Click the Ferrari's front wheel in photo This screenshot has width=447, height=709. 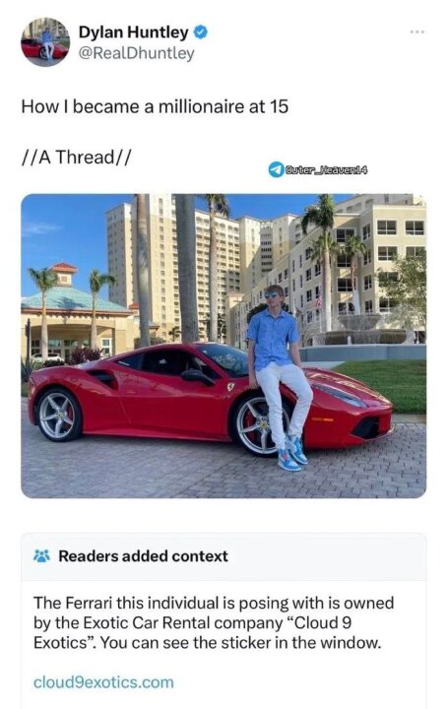pyautogui.click(x=259, y=425)
